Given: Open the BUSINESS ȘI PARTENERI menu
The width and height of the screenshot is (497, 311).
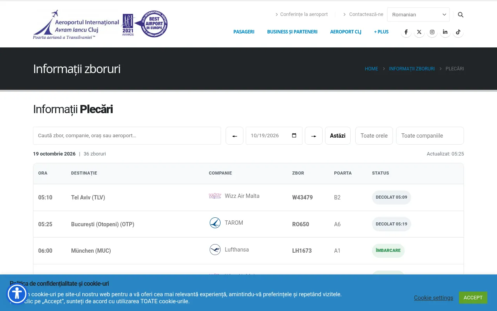Looking at the screenshot, I should click(x=292, y=32).
